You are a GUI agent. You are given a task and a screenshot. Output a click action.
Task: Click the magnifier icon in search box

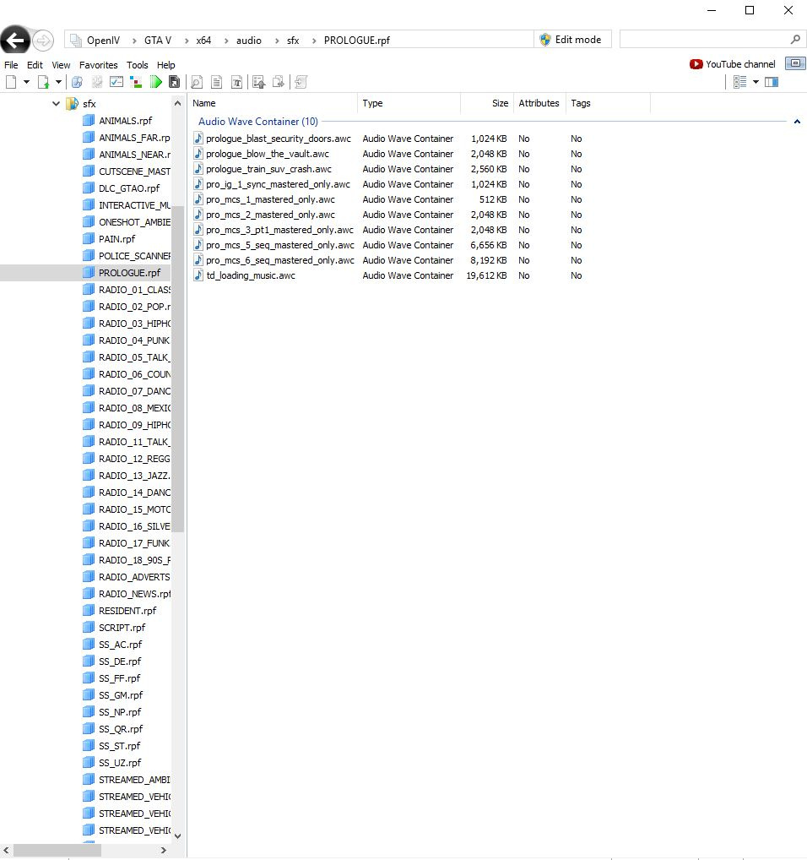click(x=795, y=40)
